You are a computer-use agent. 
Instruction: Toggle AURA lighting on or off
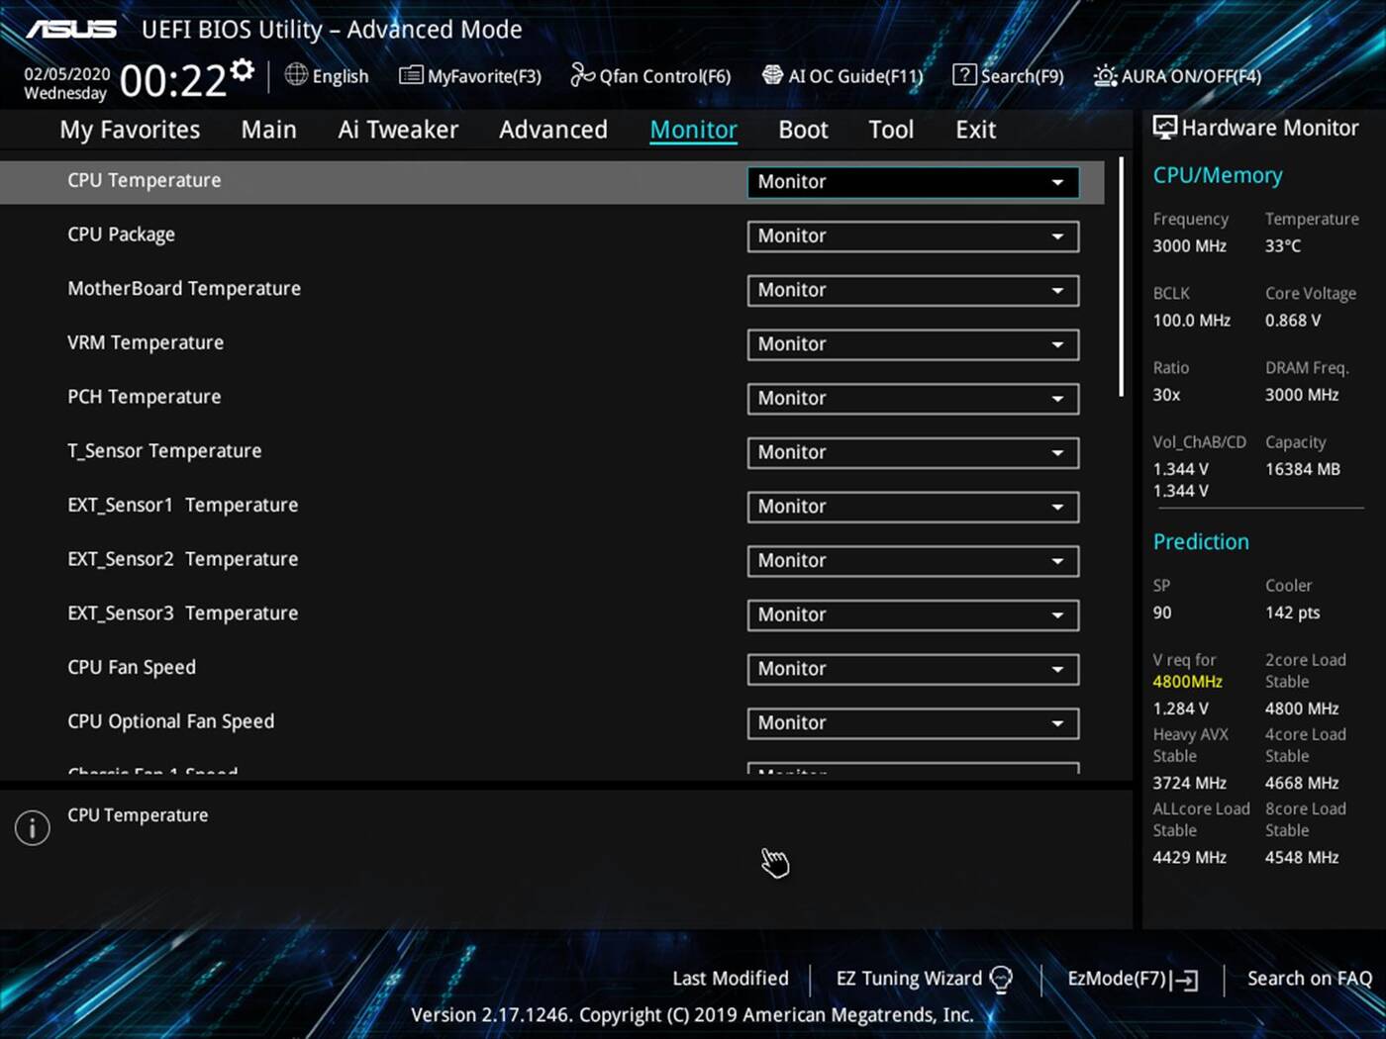coord(1176,75)
